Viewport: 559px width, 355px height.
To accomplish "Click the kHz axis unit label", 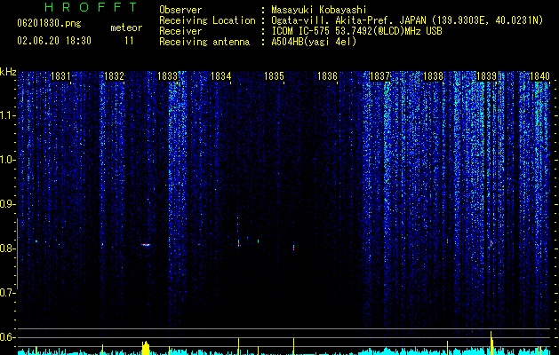I will tap(8, 72).
